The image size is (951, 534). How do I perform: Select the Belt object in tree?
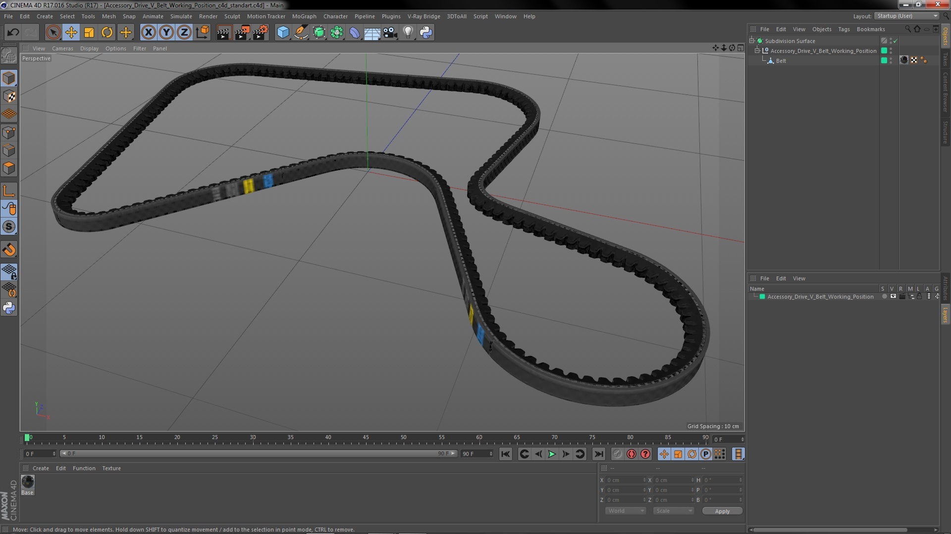[781, 61]
